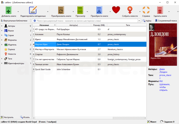Open the FB2 format link
The height and width of the screenshot is (124, 179).
[x=161, y=81]
